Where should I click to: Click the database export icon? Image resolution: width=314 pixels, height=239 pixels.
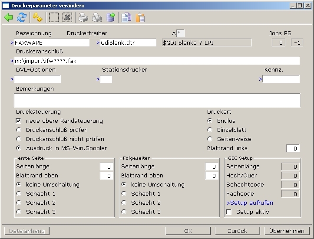(111, 17)
